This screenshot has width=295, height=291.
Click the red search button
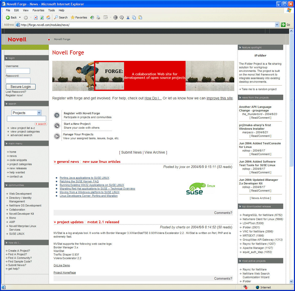(41, 124)
